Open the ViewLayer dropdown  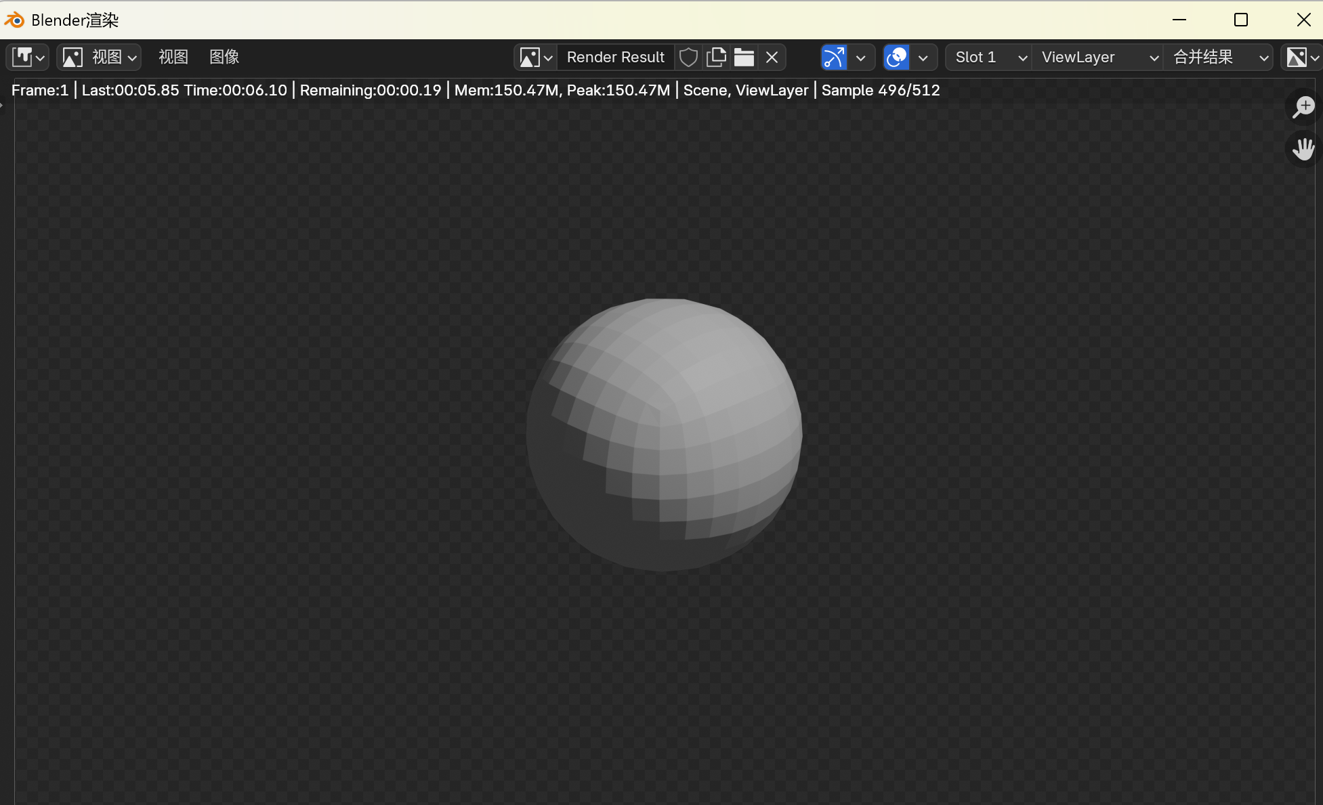tap(1098, 58)
